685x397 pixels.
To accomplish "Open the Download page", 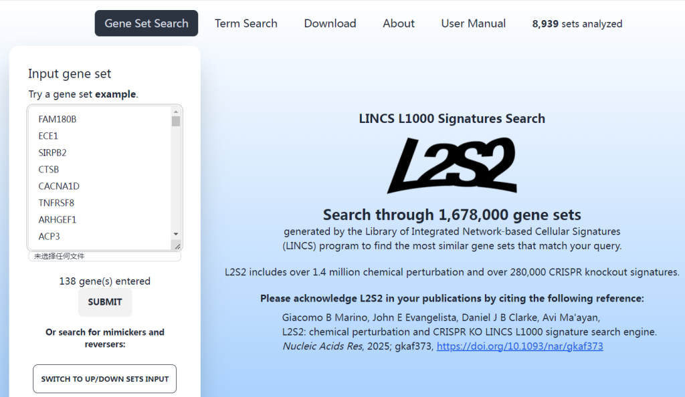I will pyautogui.click(x=330, y=23).
